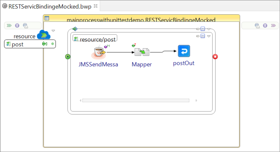Click the red end event circle
The width and height of the screenshot is (280, 152).
tap(215, 57)
